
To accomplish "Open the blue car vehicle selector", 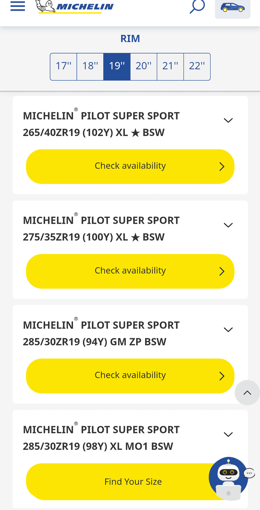I will (x=233, y=8).
